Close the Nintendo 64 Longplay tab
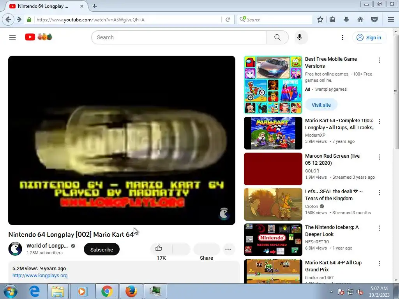This screenshot has height=299, width=399. [82, 6]
